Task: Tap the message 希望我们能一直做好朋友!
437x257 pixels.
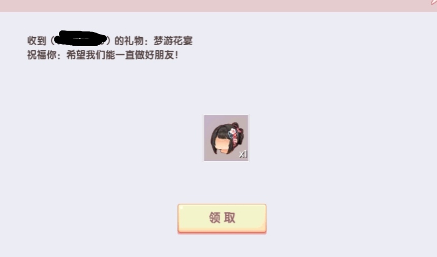Action: [x=122, y=55]
